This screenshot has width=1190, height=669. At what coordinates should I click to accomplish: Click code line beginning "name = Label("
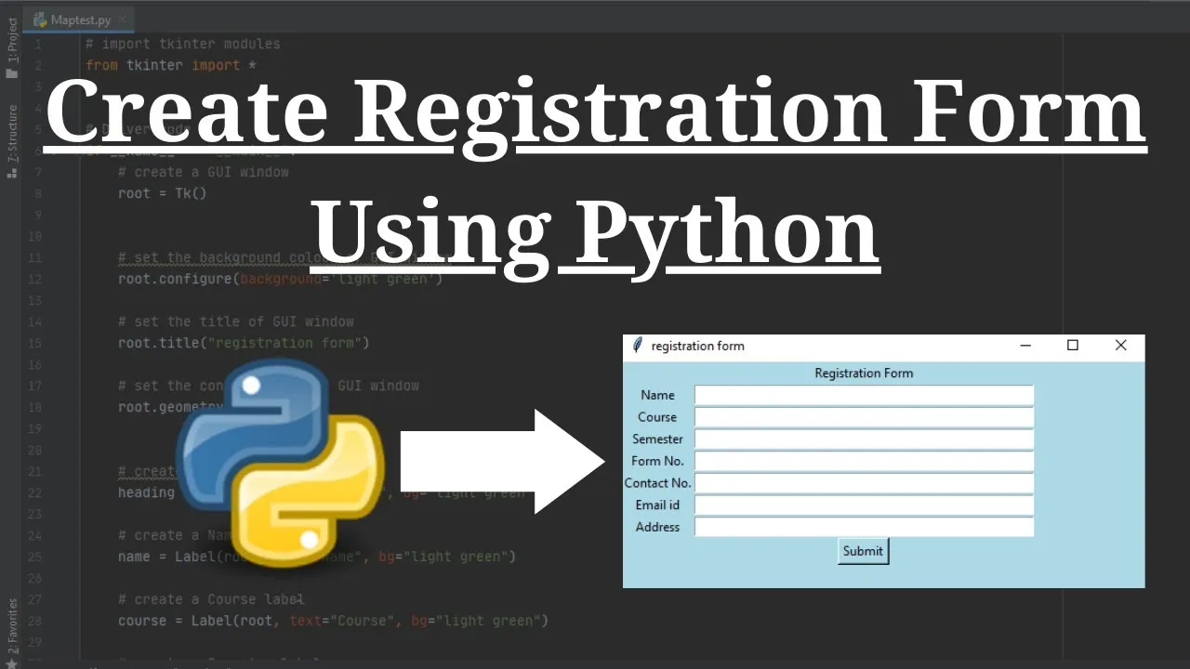coord(317,557)
